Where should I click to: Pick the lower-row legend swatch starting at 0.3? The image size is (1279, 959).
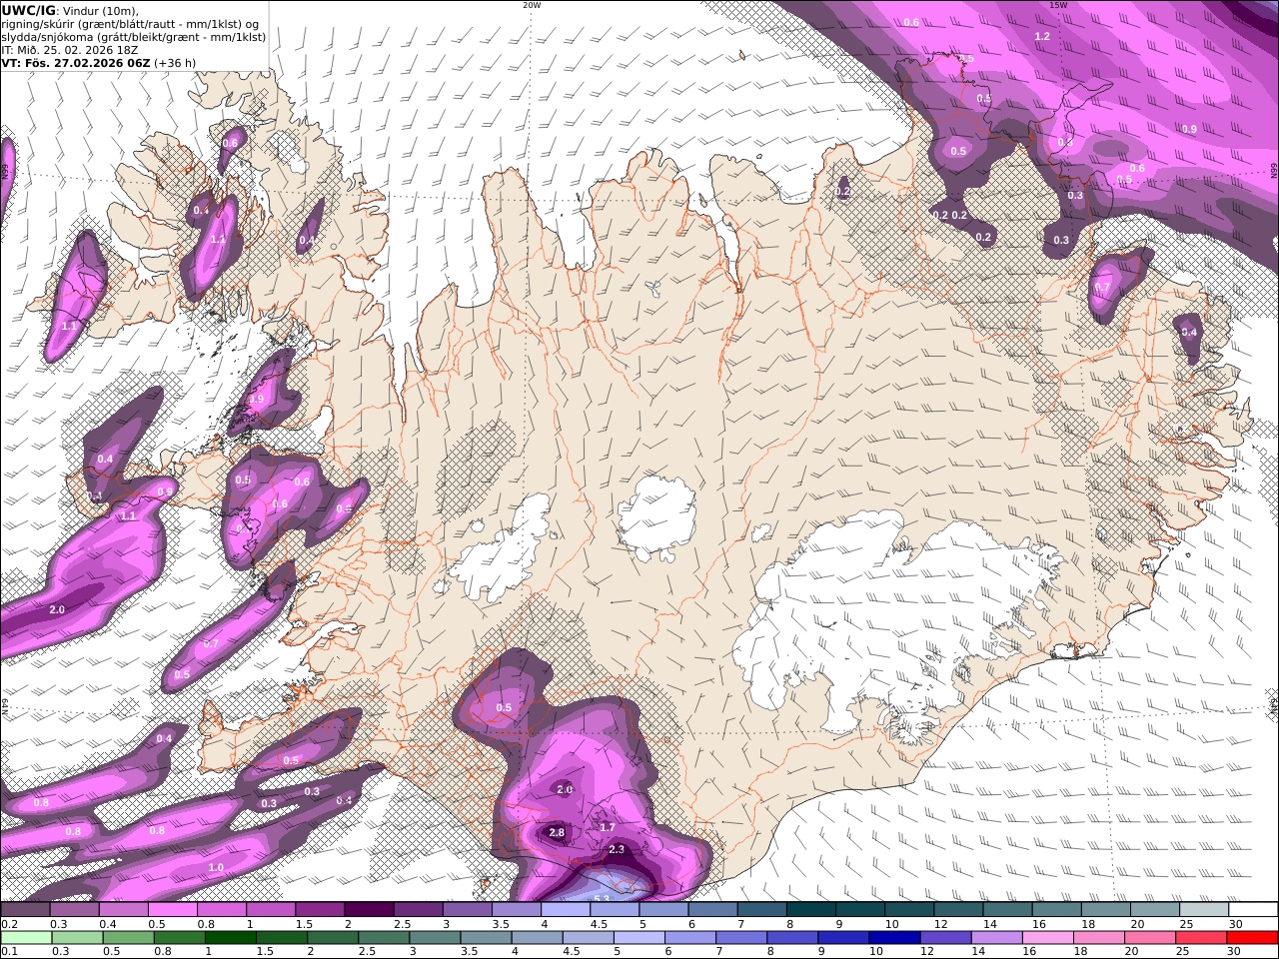click(x=76, y=938)
